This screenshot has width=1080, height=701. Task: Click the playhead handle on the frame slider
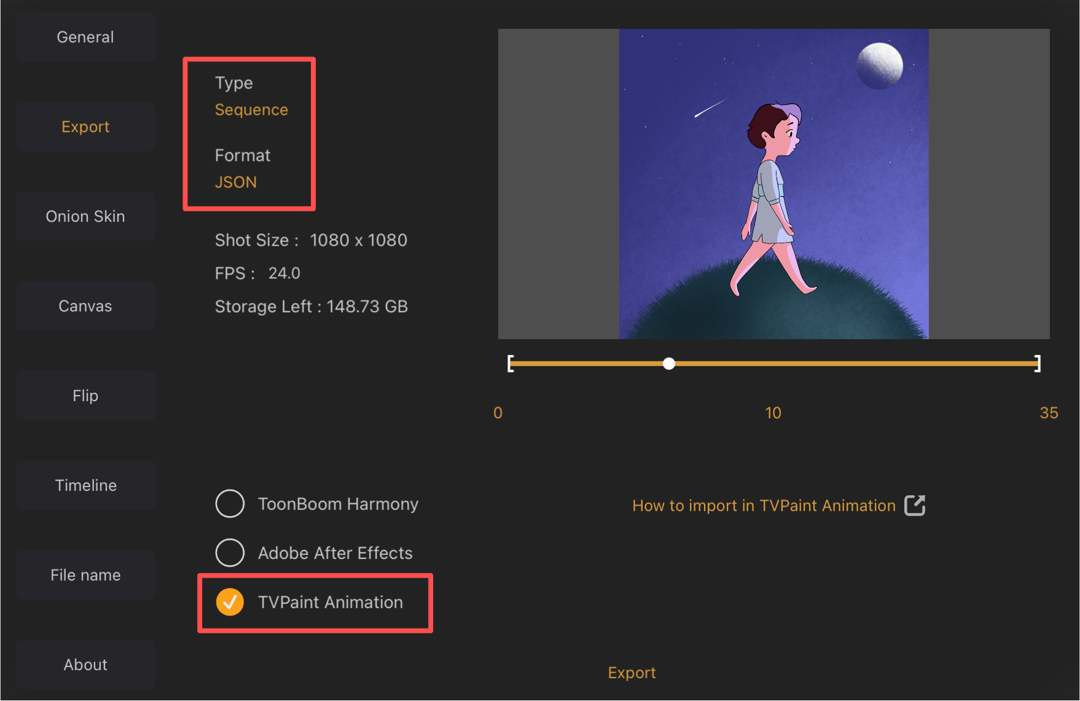point(669,364)
